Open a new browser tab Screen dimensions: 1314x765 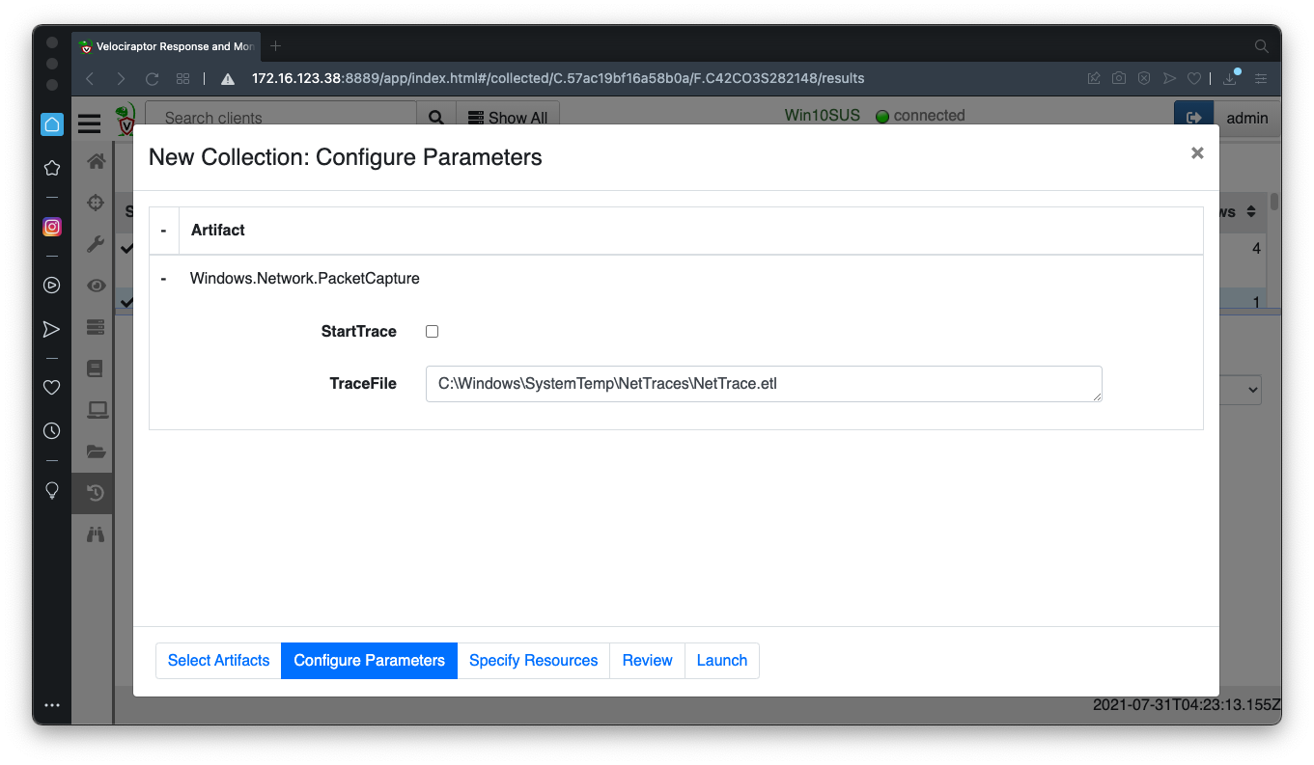pyautogui.click(x=275, y=46)
